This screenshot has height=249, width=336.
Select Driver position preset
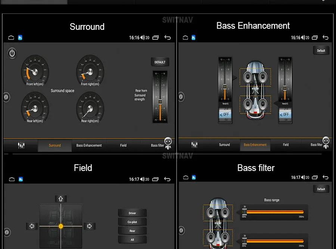(133, 213)
